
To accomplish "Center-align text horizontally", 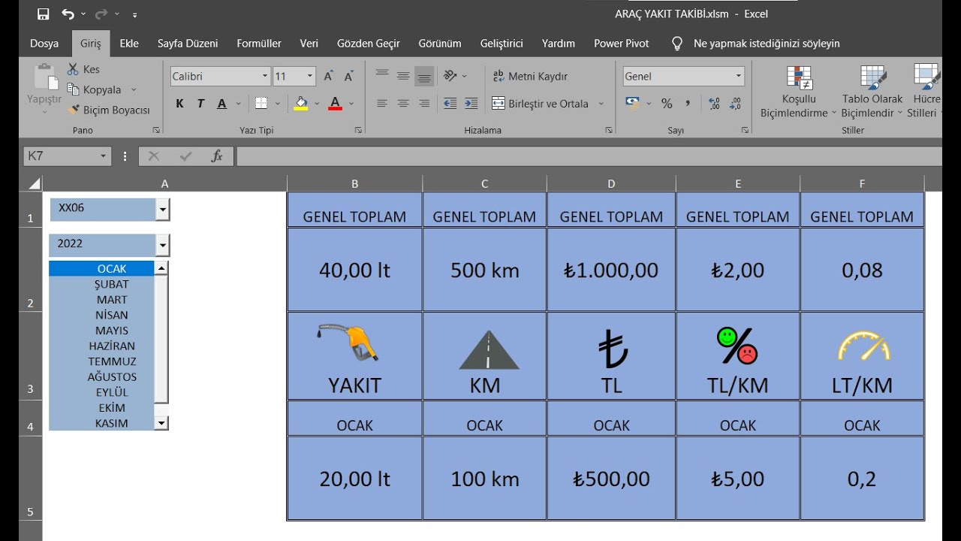I will click(403, 104).
